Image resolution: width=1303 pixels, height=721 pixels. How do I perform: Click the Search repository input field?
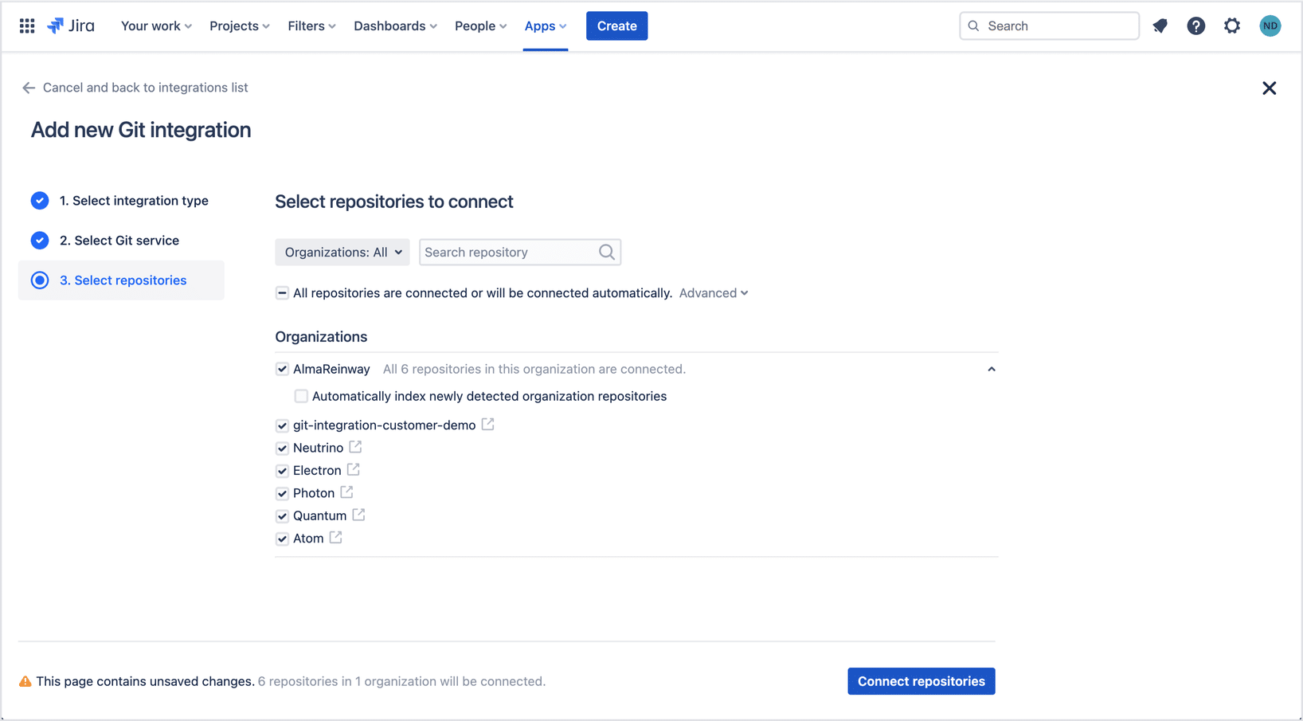[508, 253]
